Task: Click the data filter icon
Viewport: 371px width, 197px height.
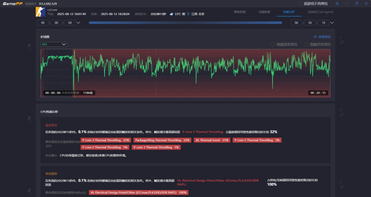Action: coord(315,37)
